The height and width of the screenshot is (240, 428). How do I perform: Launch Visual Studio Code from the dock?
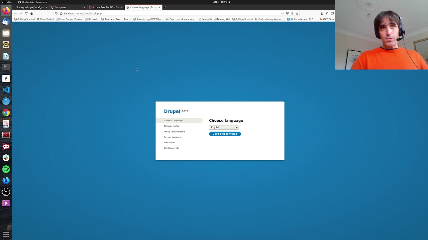pos(6,90)
